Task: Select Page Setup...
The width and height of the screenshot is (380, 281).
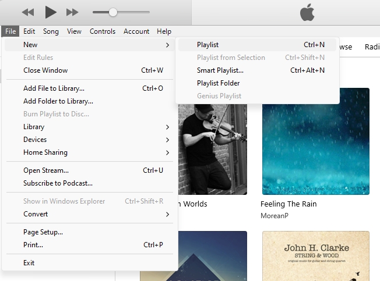Action: tap(89, 232)
